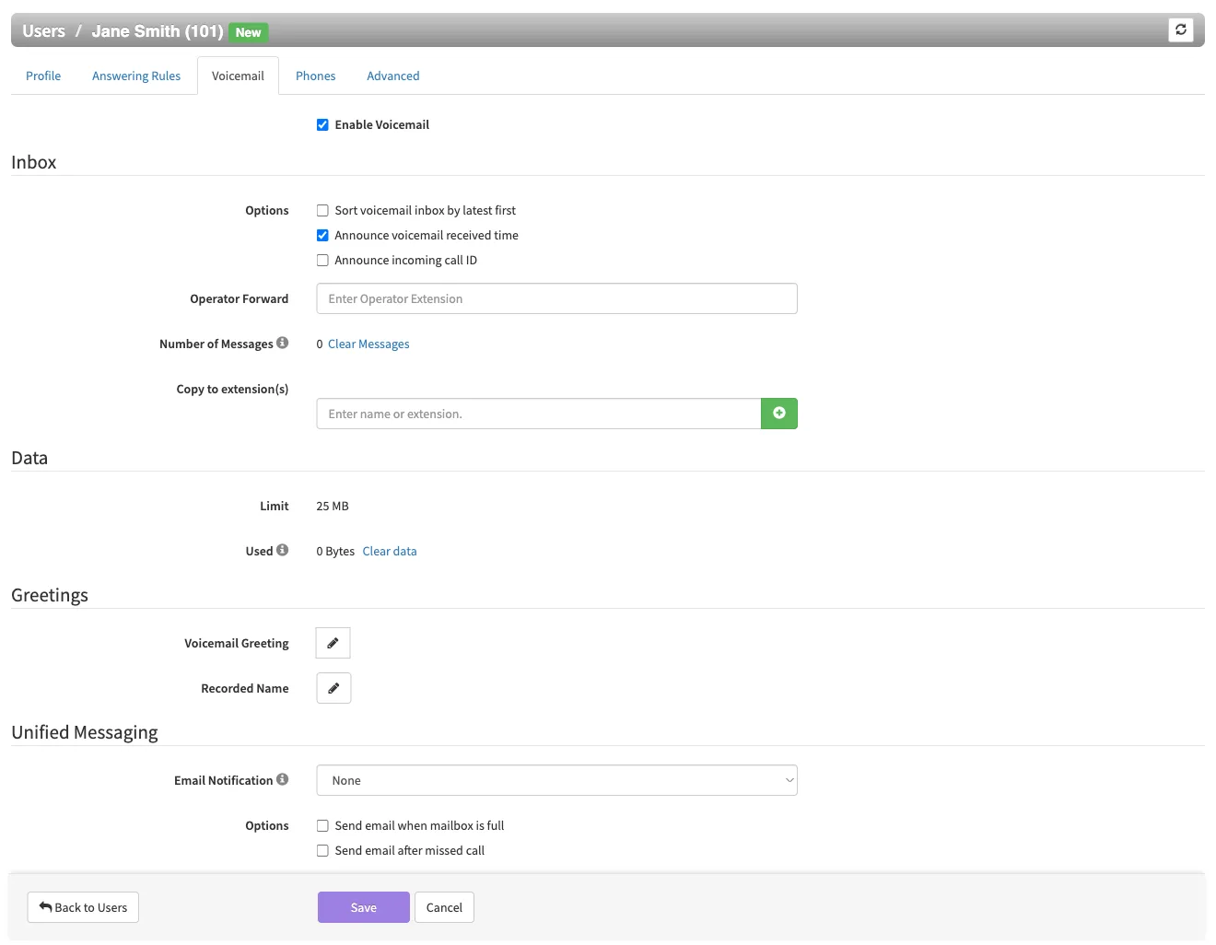
Task: Check Send email after missed call
Action: [322, 851]
